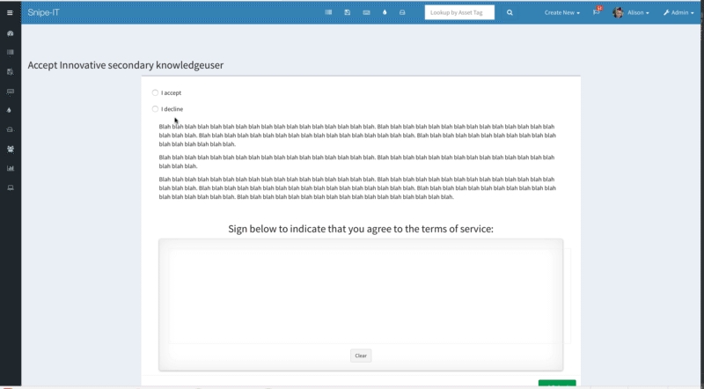Open the Alison user menu
The height and width of the screenshot is (389, 704).
(634, 13)
